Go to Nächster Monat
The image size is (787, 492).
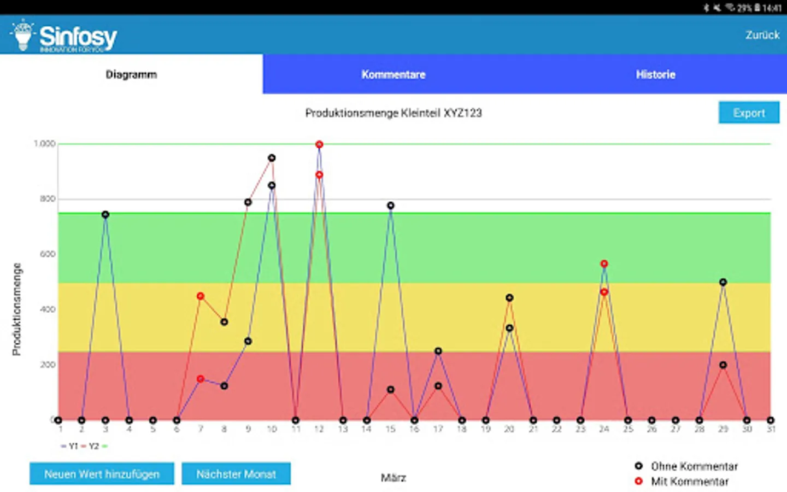236,474
